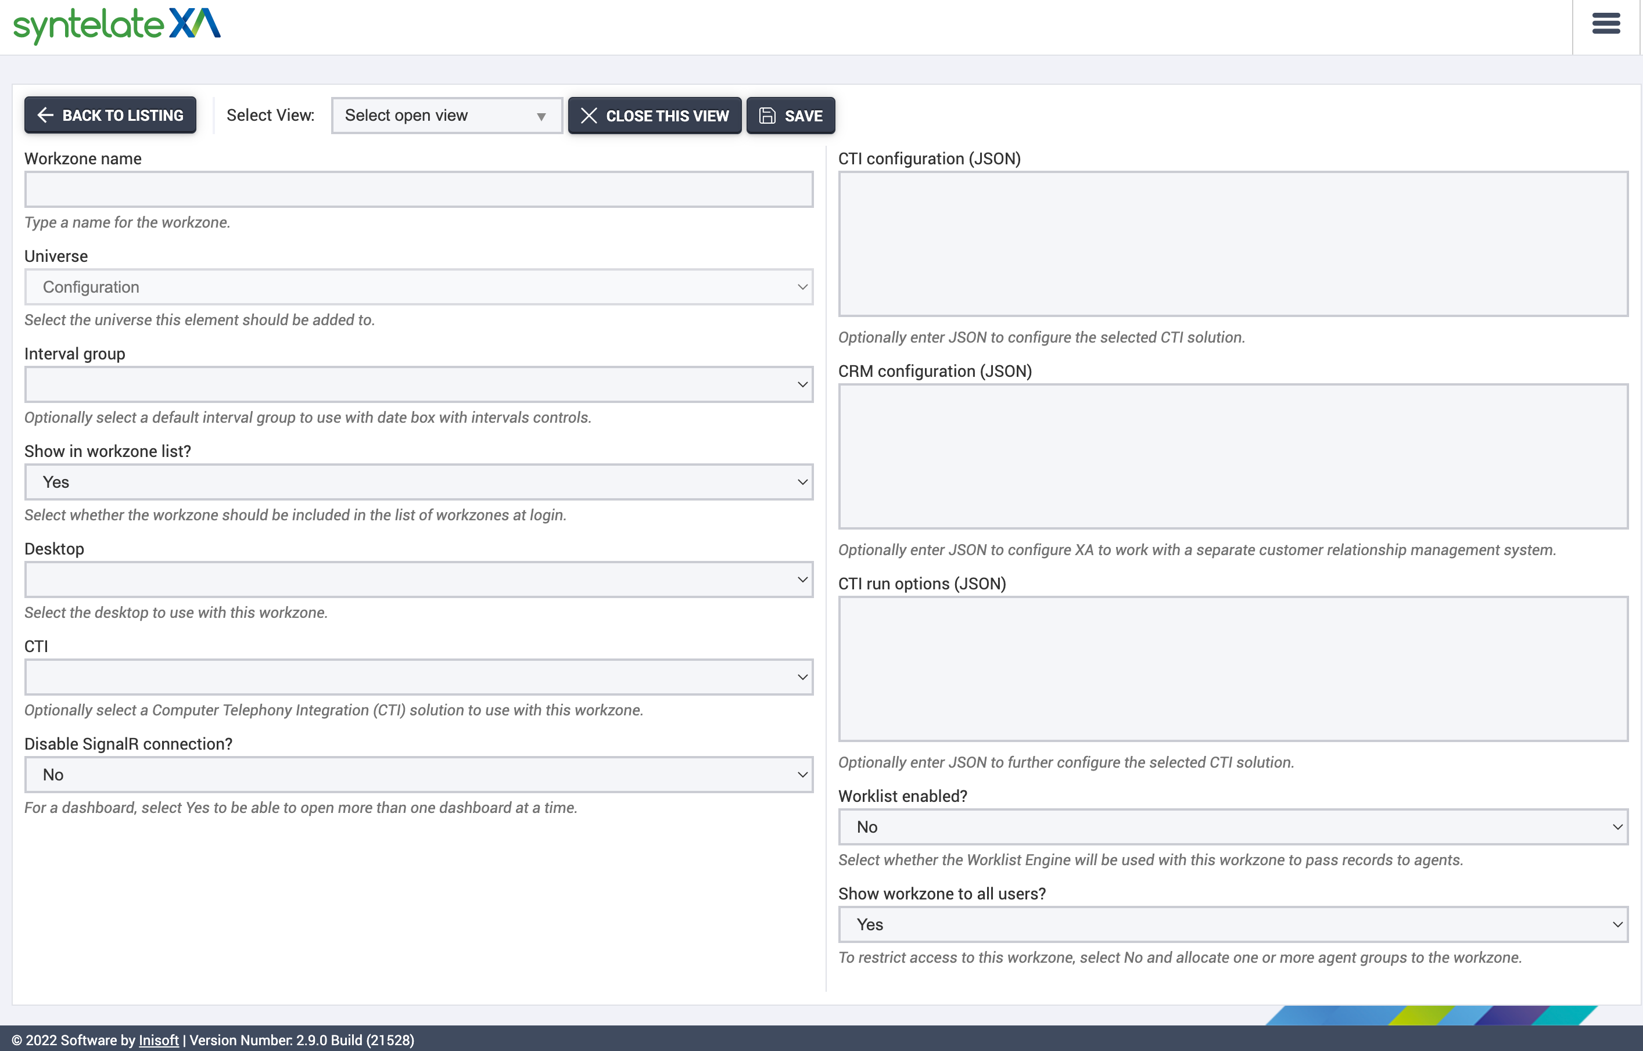The height and width of the screenshot is (1051, 1643).
Task: Change Show in workzone list selection
Action: 418,483
